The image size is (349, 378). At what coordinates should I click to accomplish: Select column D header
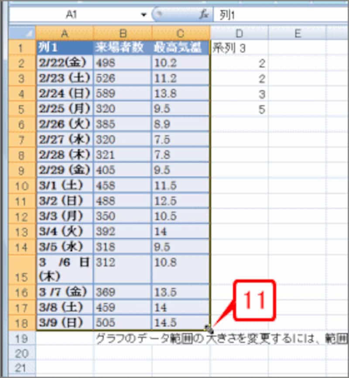tap(240, 33)
